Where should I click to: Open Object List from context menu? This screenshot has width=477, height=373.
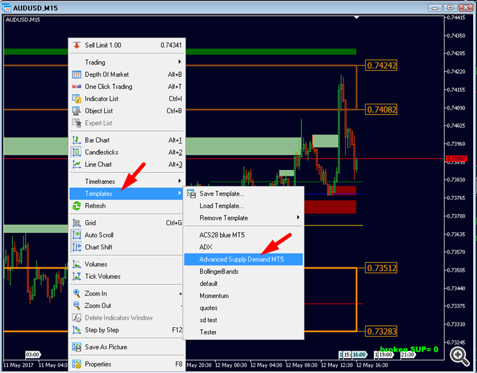coord(127,111)
